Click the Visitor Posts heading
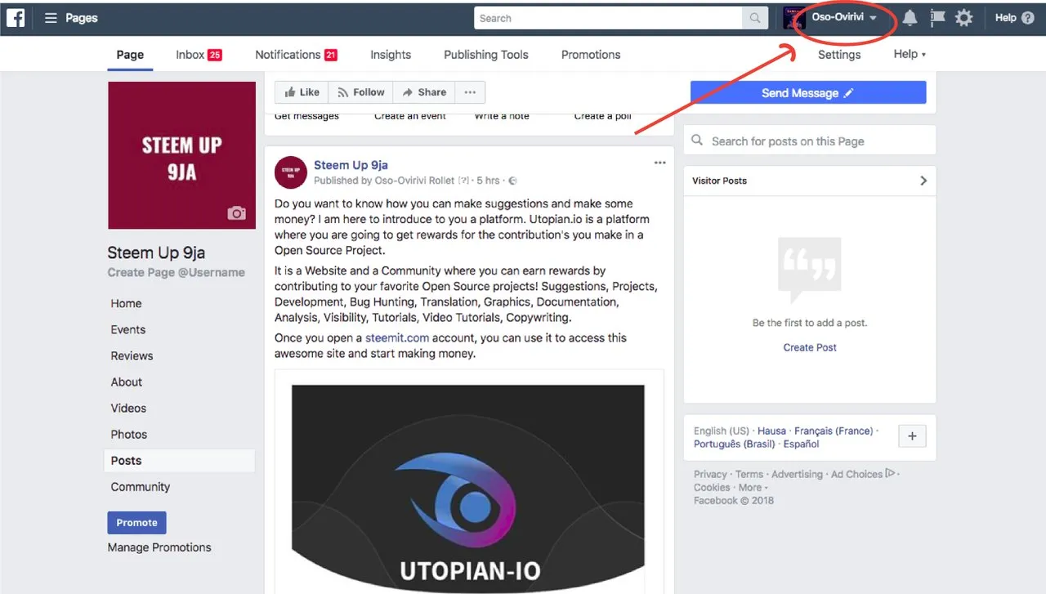 (719, 181)
